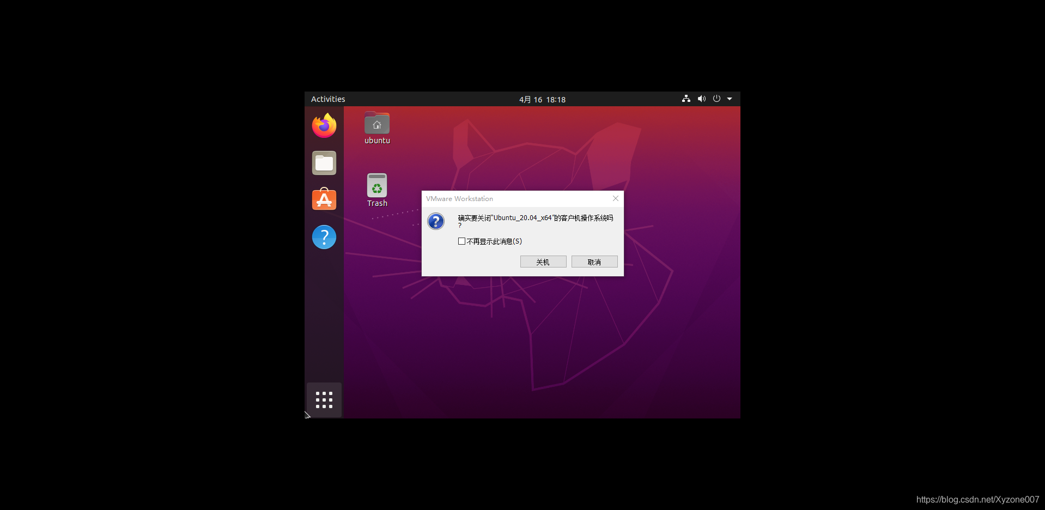
Task: Click the power icon in top bar
Action: coord(716,99)
